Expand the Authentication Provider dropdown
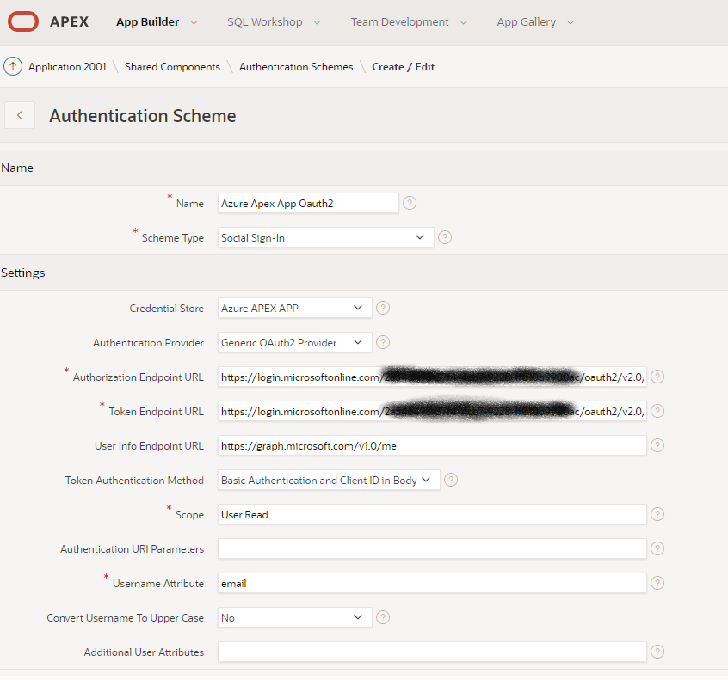The height and width of the screenshot is (680, 728). click(x=294, y=342)
